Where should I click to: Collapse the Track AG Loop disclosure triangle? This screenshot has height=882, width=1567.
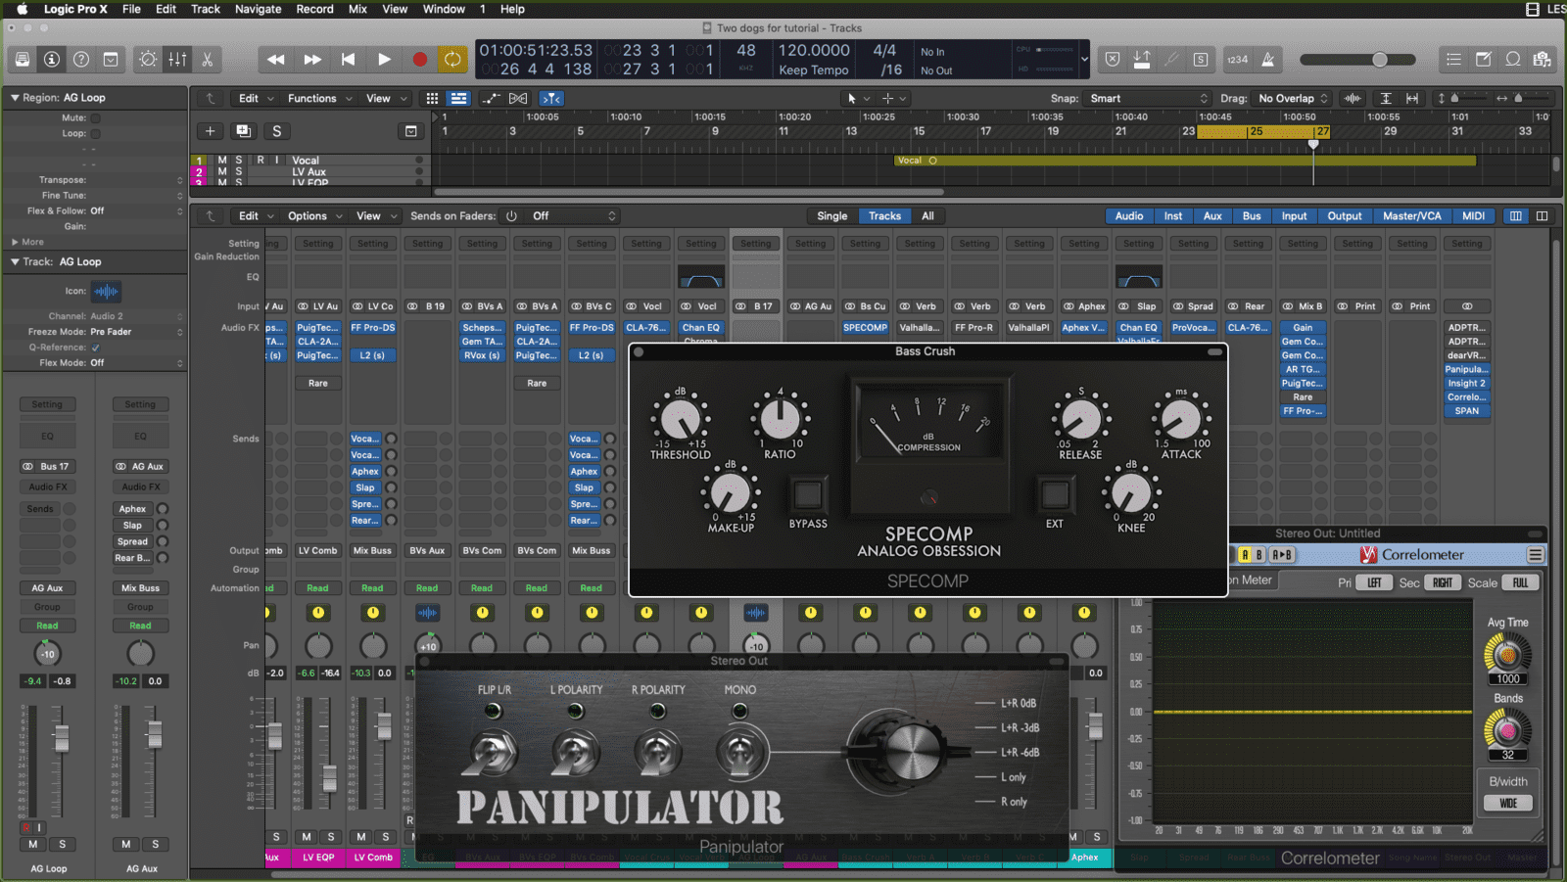coord(15,262)
